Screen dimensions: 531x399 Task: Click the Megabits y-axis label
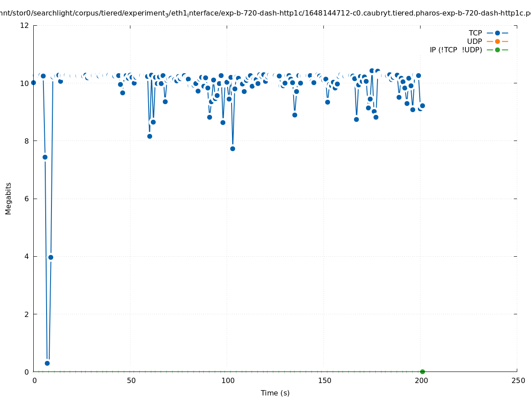(8, 198)
